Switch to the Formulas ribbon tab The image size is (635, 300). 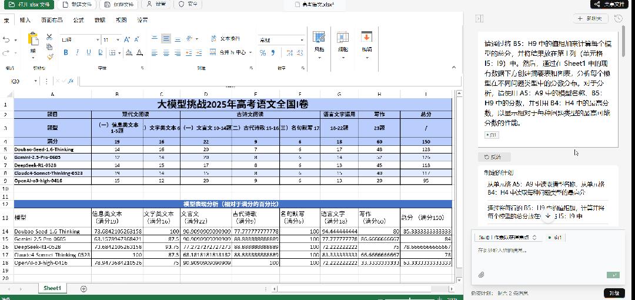point(79,20)
